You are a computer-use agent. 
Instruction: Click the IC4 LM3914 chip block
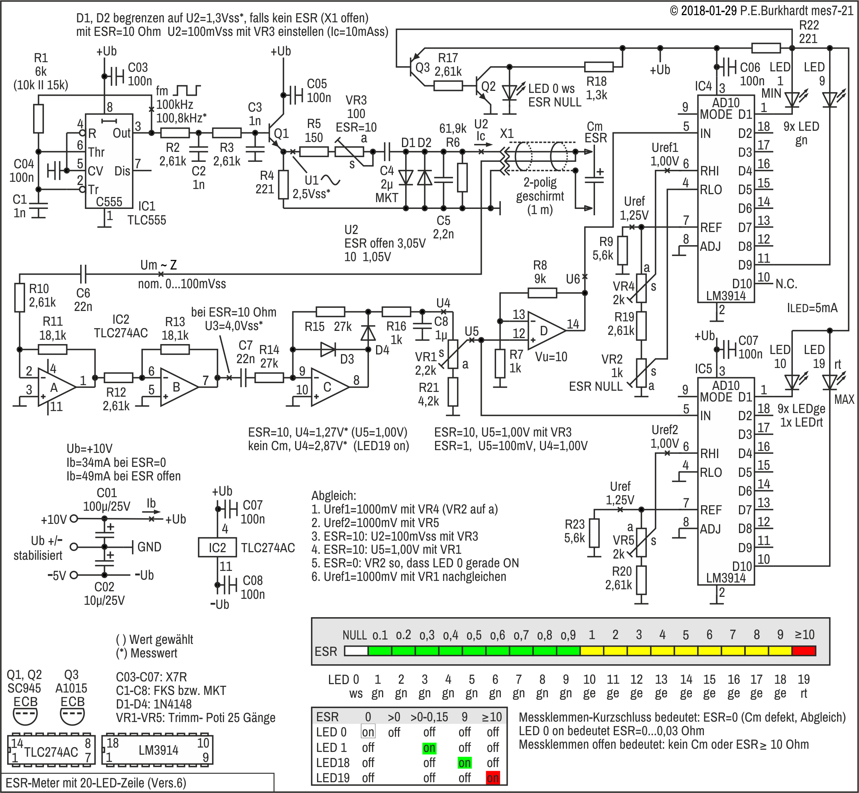click(x=726, y=199)
